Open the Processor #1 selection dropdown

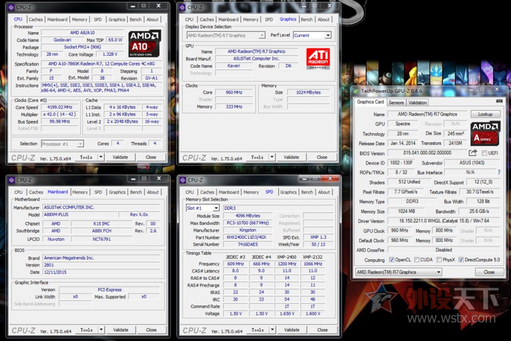[x=62, y=144]
